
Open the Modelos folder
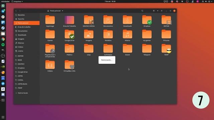tap(108, 35)
